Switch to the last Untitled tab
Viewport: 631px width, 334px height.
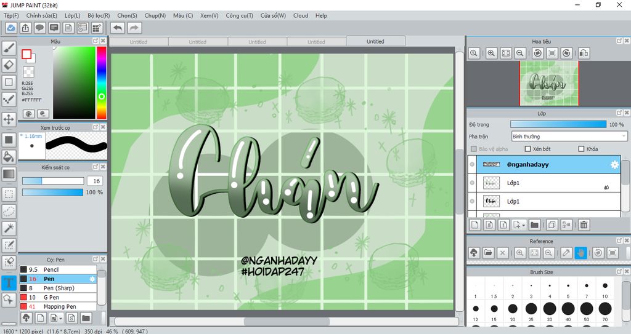[x=375, y=41]
